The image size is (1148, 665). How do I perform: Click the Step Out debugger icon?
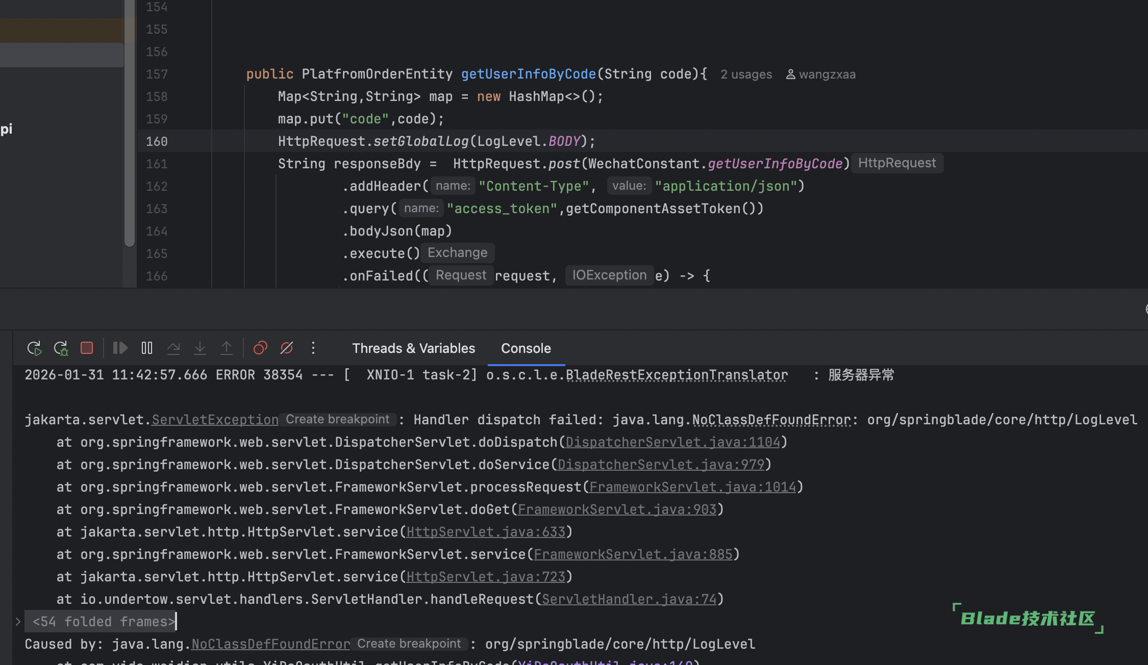[x=227, y=348]
